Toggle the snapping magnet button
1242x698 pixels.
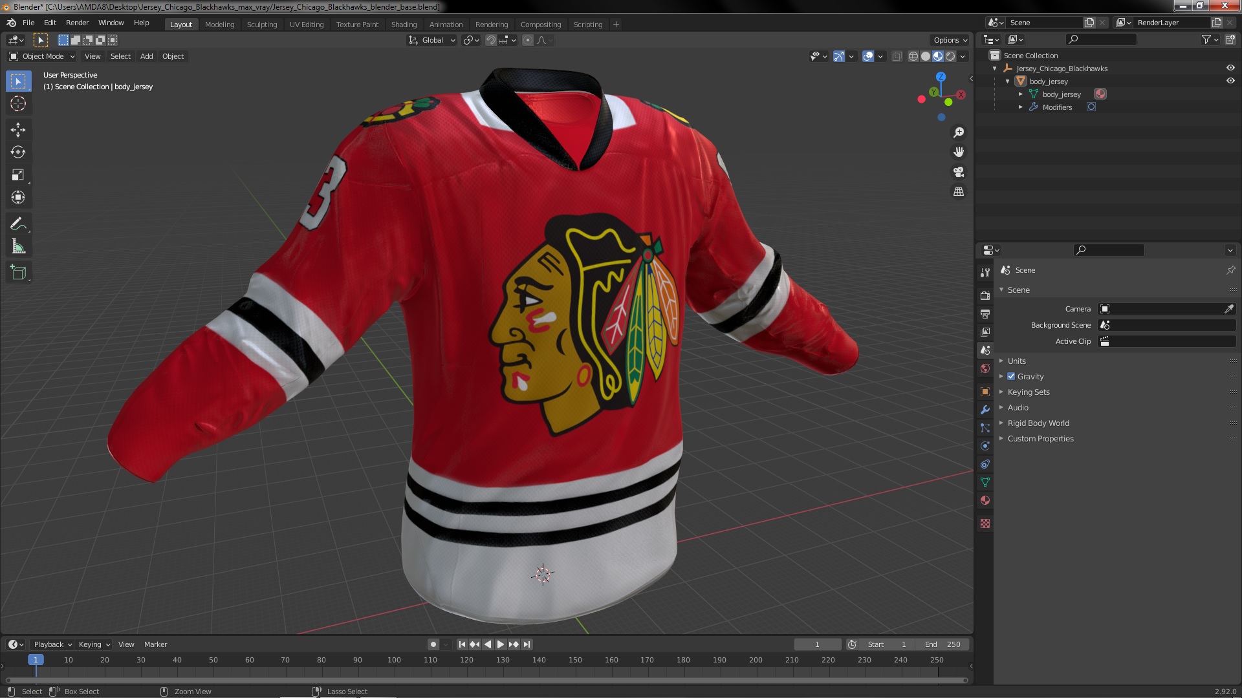[x=491, y=40]
